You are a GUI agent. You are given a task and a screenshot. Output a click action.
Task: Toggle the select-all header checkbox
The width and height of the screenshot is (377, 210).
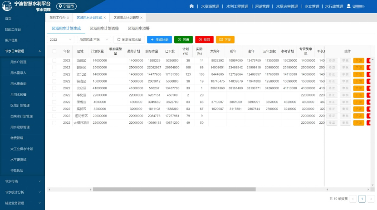[54, 51]
